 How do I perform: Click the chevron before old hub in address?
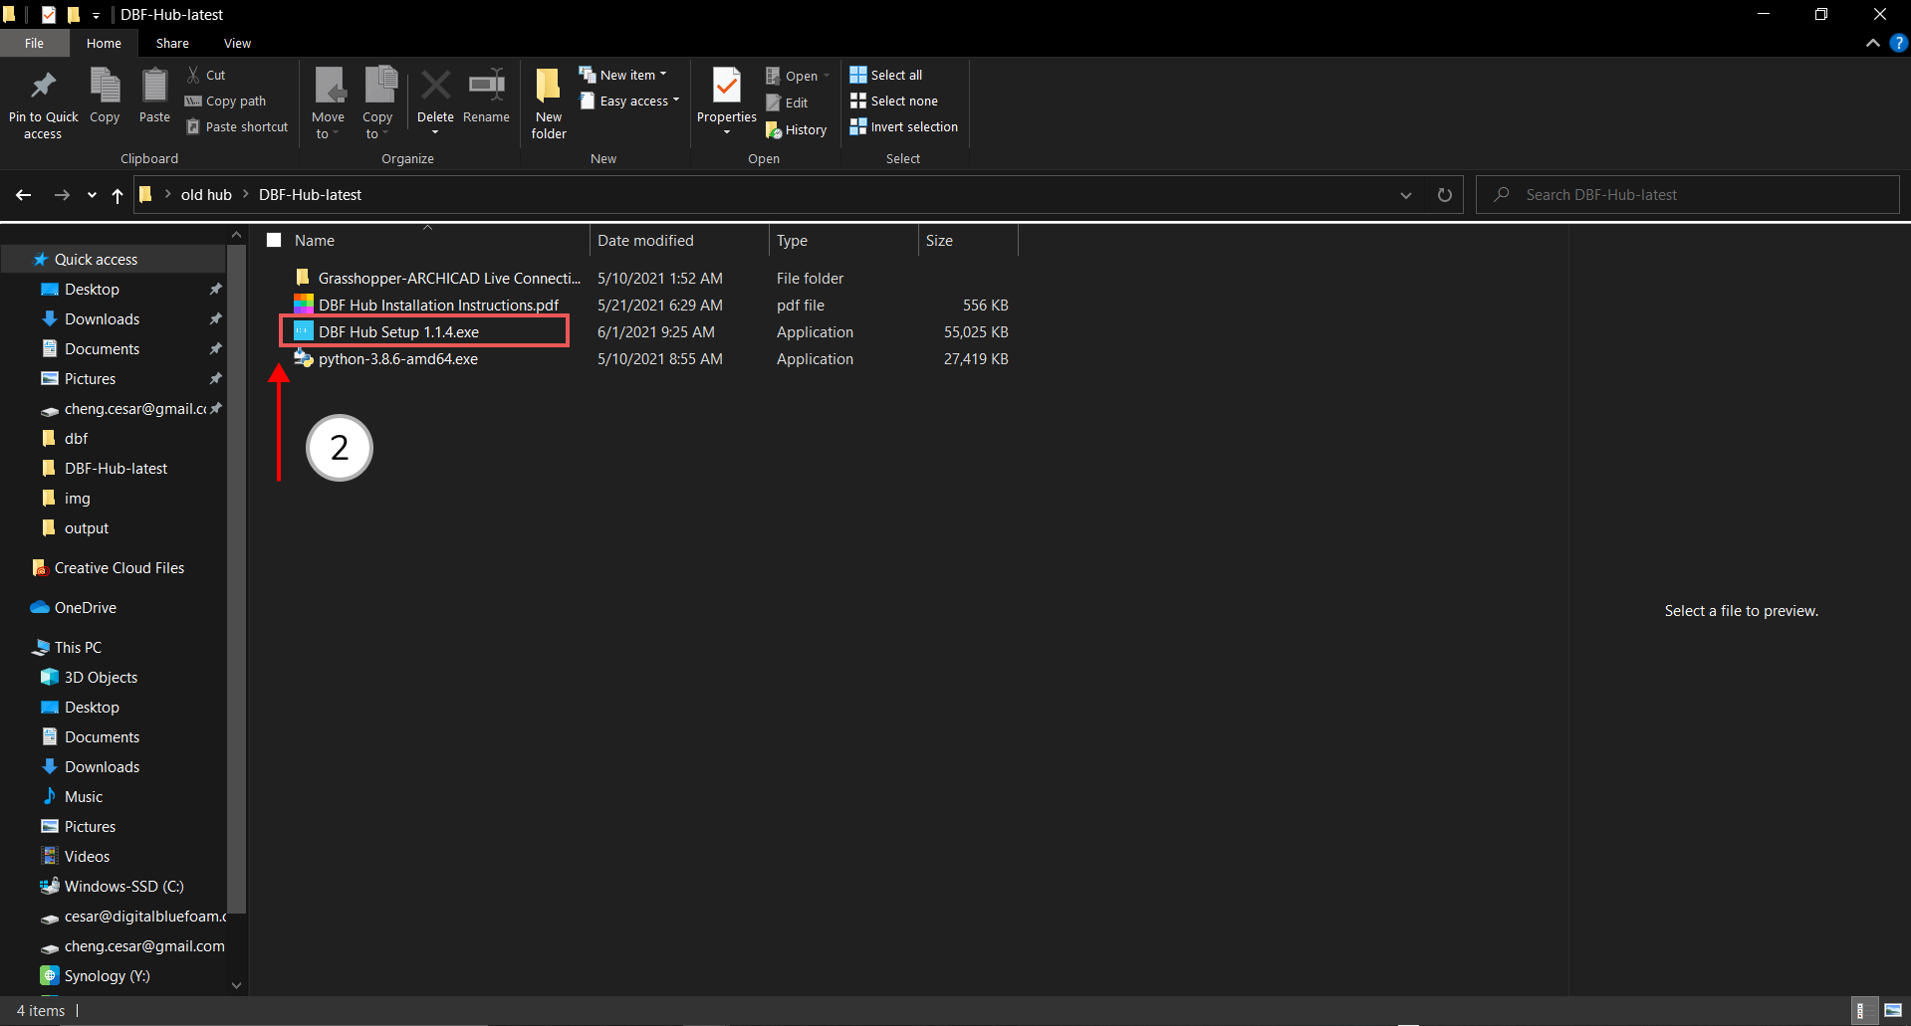tap(167, 195)
